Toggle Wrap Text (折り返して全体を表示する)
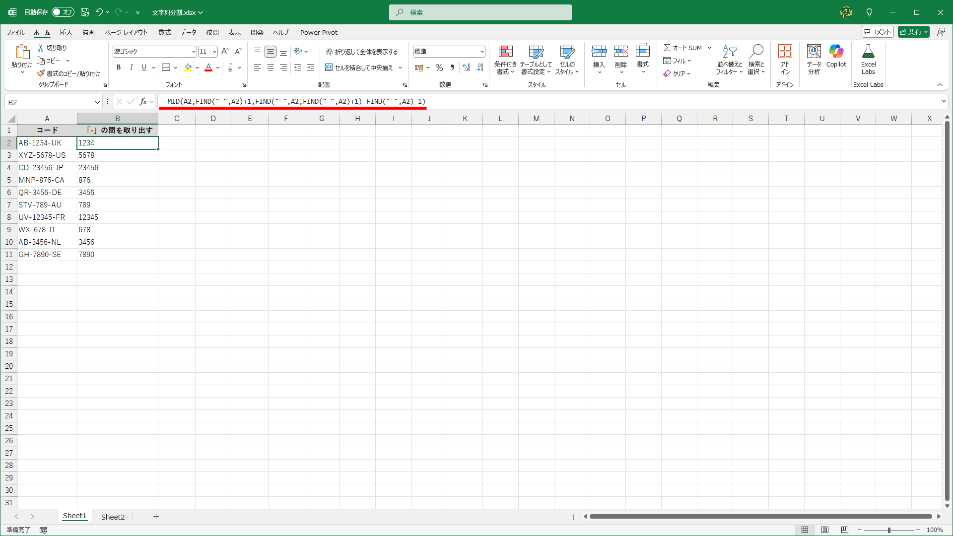The width and height of the screenshot is (953, 536). coord(362,52)
